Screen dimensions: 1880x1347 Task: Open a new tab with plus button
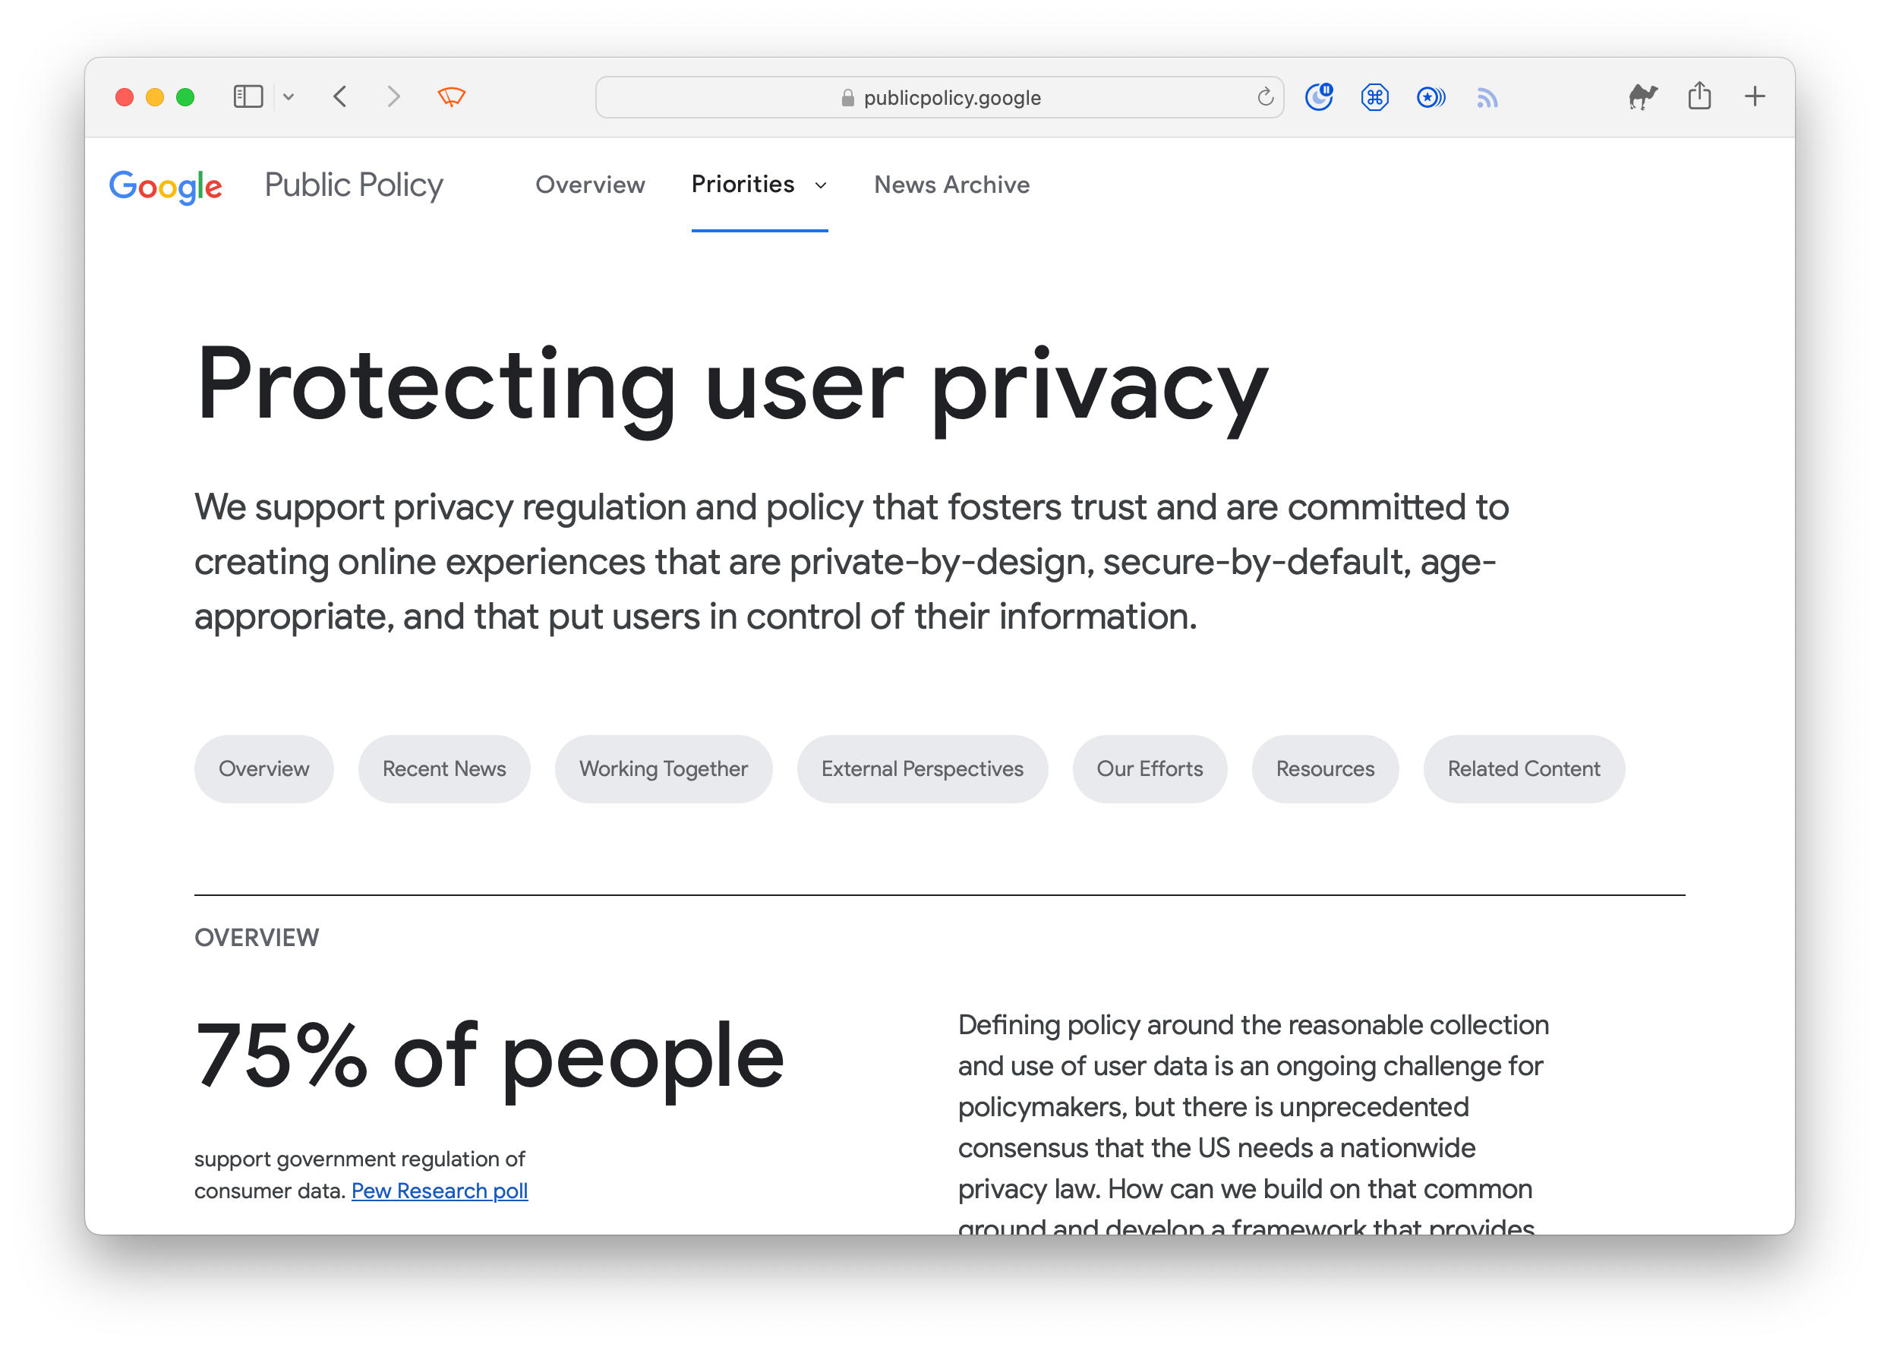tap(1755, 96)
